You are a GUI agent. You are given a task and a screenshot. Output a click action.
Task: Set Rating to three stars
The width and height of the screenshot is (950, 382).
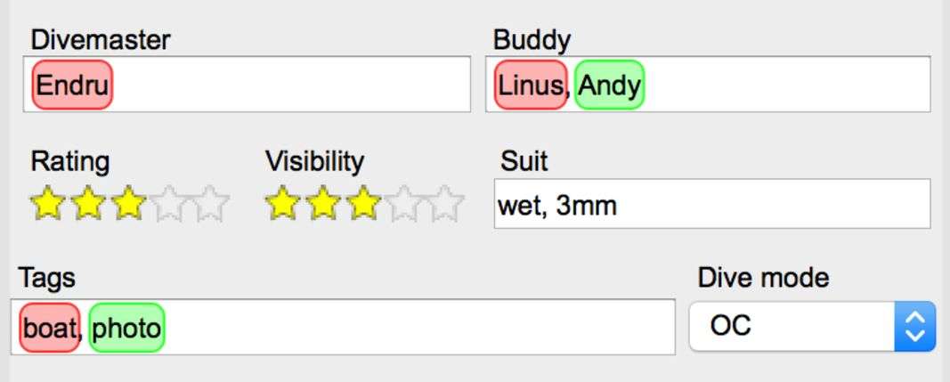click(x=129, y=204)
